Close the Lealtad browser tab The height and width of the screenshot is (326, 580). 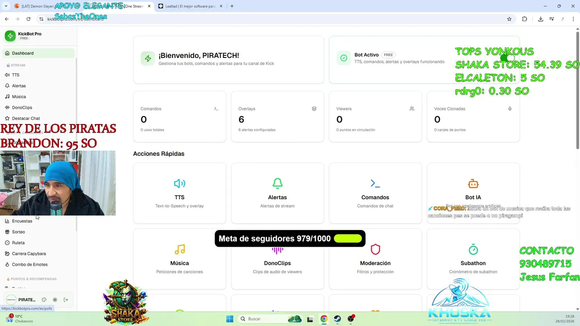click(x=221, y=6)
